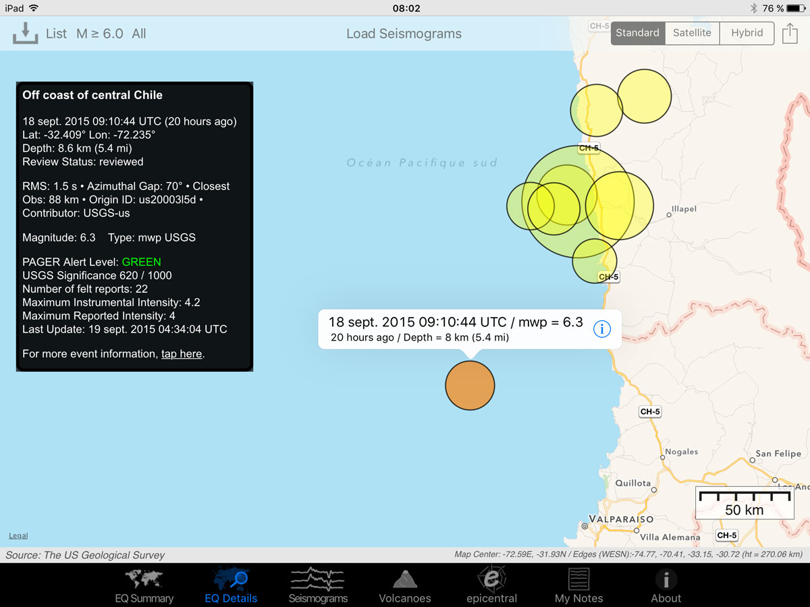
Task: Tap the Illapel town label
Action: (x=684, y=209)
